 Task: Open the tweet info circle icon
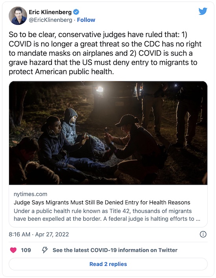203,234
